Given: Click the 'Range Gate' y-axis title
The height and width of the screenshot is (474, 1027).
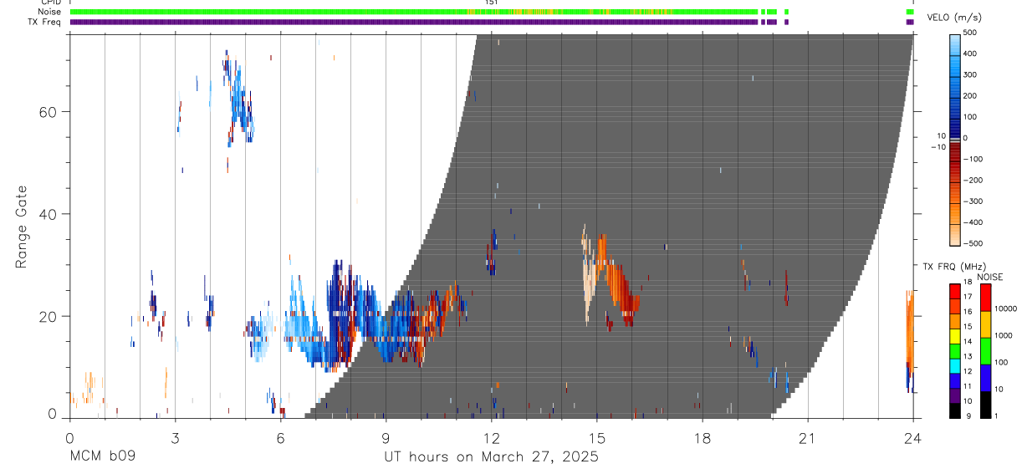Looking at the screenshot, I should pyautogui.click(x=22, y=227).
